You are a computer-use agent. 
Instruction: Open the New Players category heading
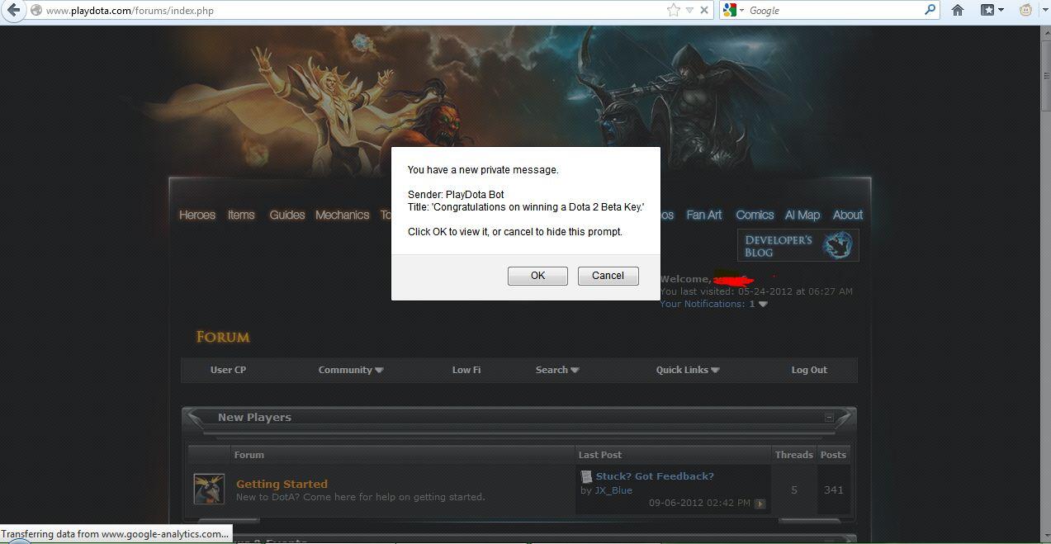[254, 418]
